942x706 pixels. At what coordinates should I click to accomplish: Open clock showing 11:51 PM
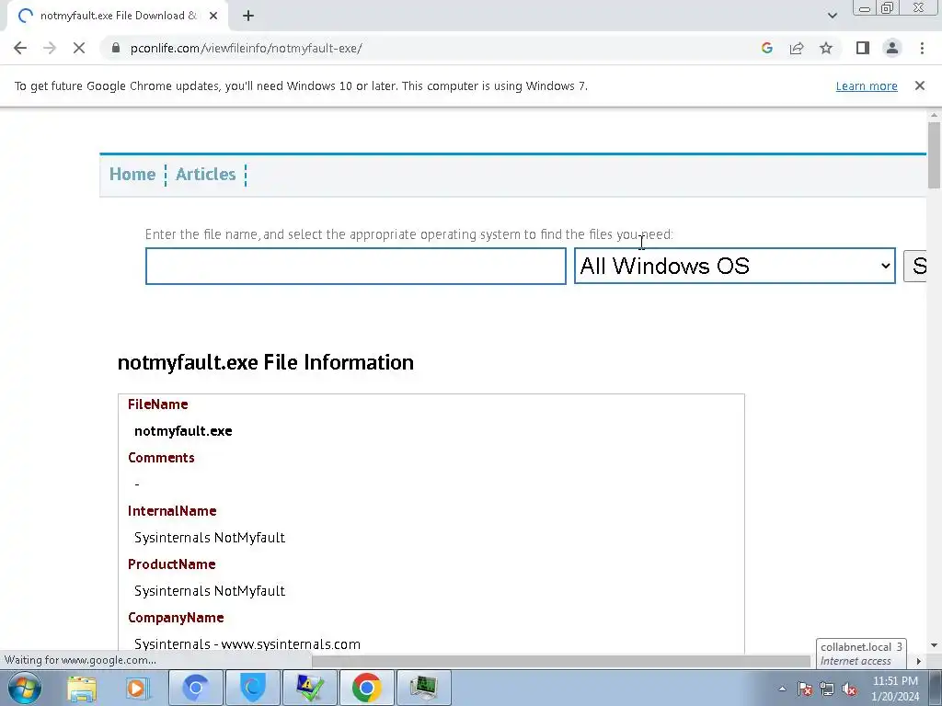pos(895,688)
